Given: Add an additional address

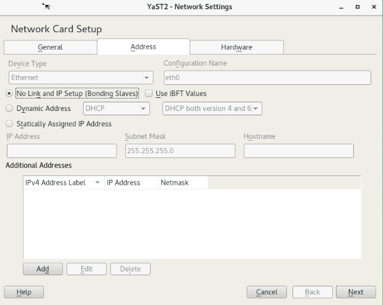Looking at the screenshot, I should point(43,269).
